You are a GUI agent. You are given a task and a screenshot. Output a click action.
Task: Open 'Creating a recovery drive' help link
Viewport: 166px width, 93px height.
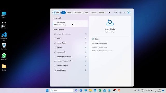(x=99, y=47)
